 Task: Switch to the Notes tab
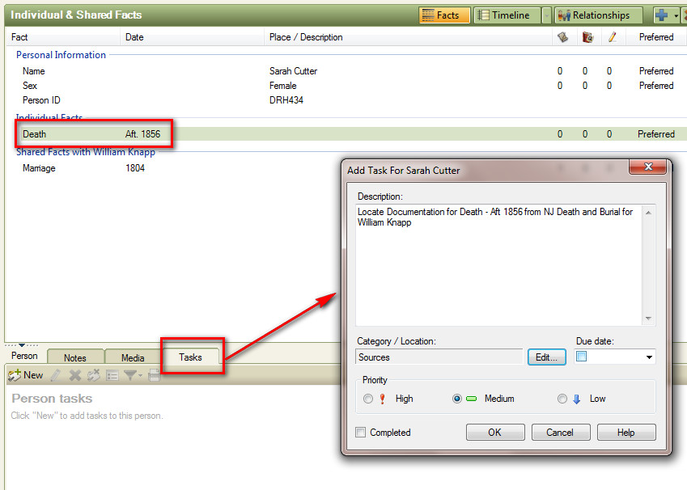75,357
